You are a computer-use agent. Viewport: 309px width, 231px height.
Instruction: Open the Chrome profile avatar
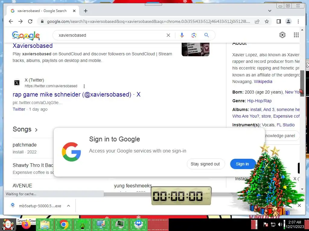[288, 21]
